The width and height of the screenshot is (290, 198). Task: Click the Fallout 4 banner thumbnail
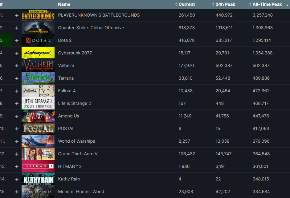[x=38, y=91]
